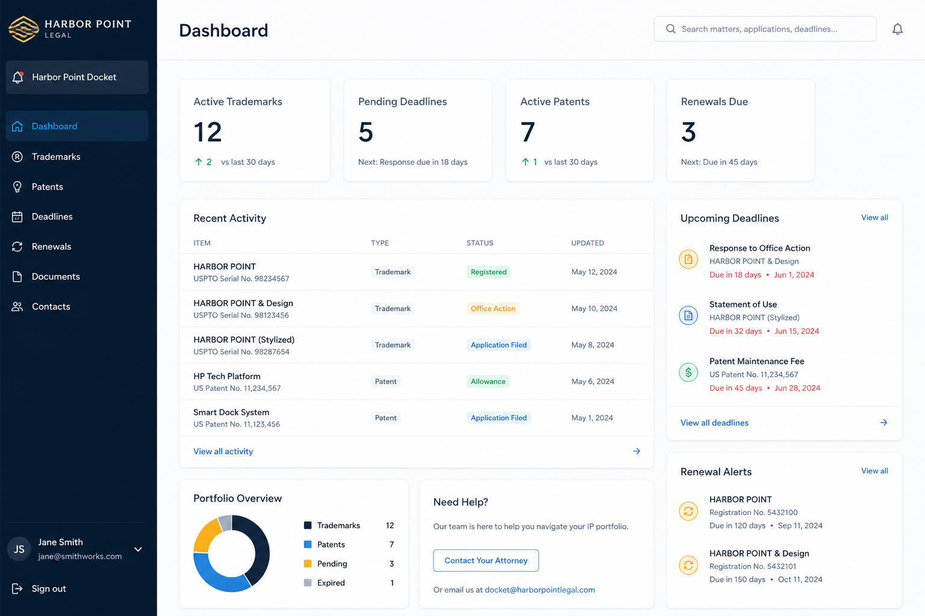Focus the search matters input field

coord(765,29)
